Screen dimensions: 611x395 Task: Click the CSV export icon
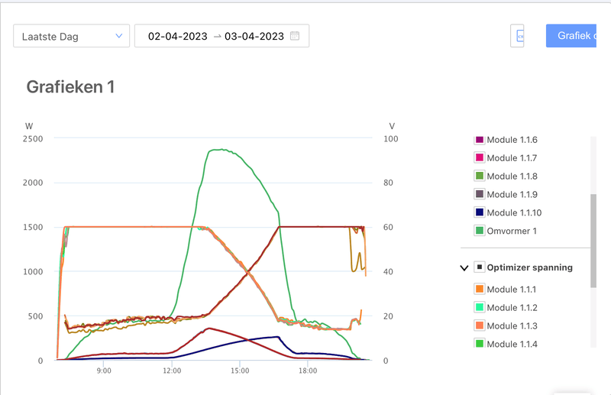click(517, 36)
